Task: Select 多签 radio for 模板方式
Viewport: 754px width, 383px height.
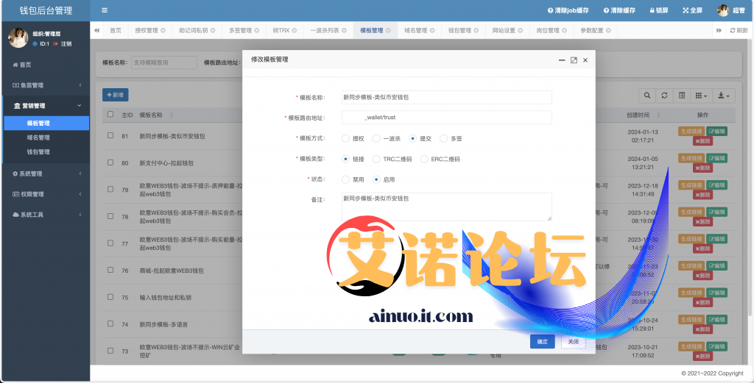Action: 444,138
